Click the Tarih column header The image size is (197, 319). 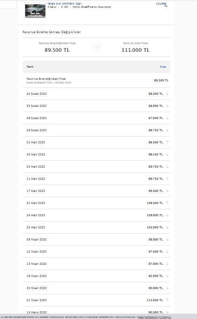(x=30, y=67)
